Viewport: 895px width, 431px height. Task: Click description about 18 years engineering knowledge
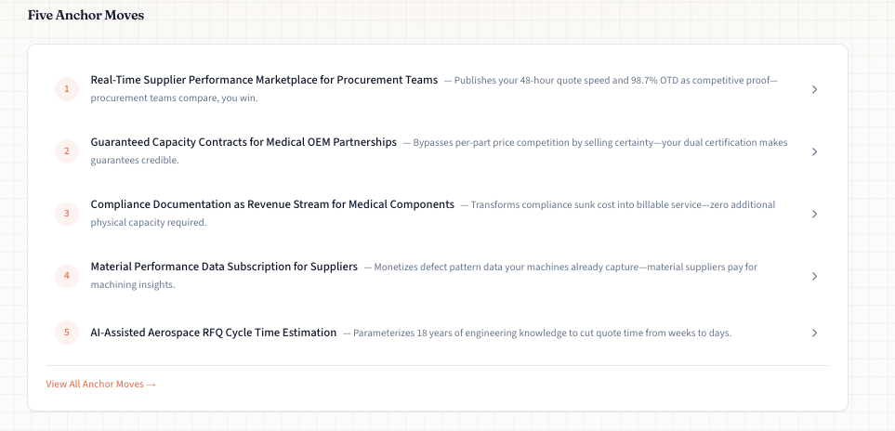[x=537, y=333]
